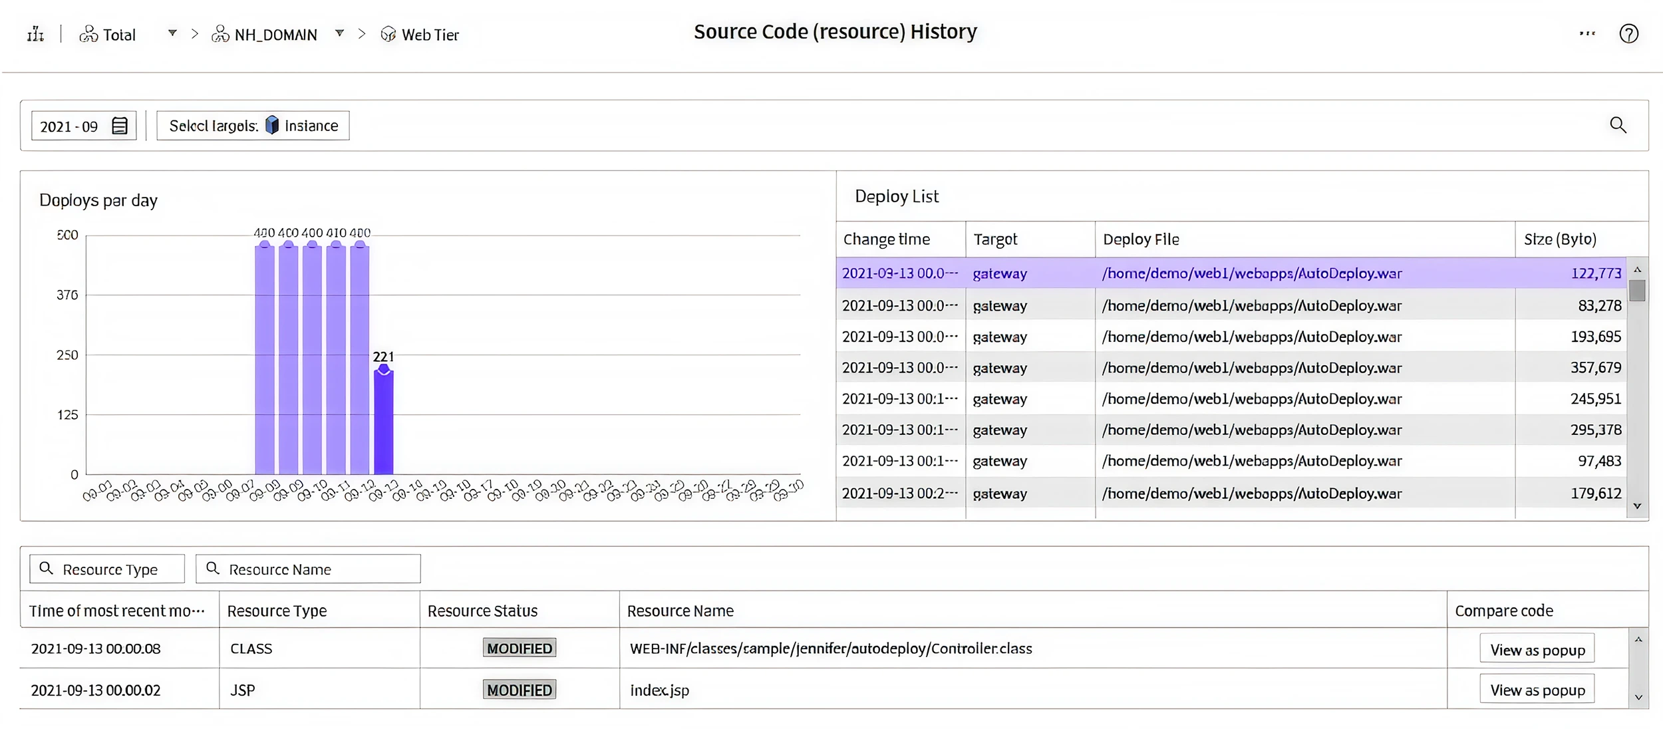1663x729 pixels.
Task: Click the help question mark icon
Action: [1628, 34]
